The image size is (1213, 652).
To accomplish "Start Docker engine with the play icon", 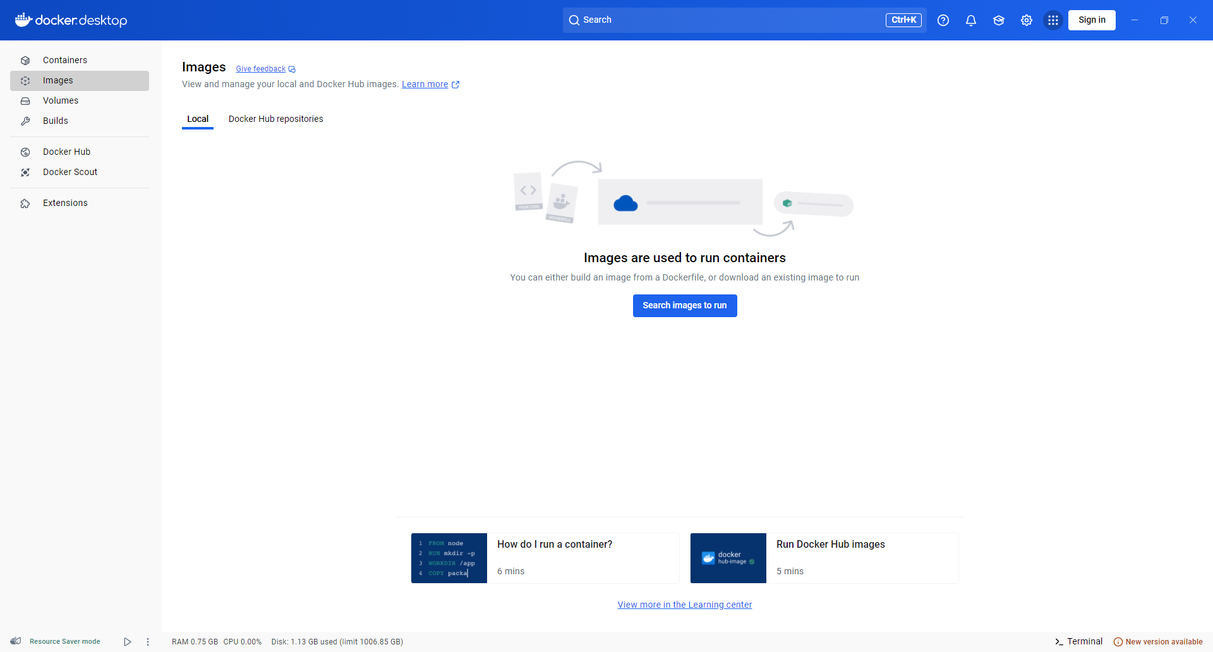I will tap(128, 642).
